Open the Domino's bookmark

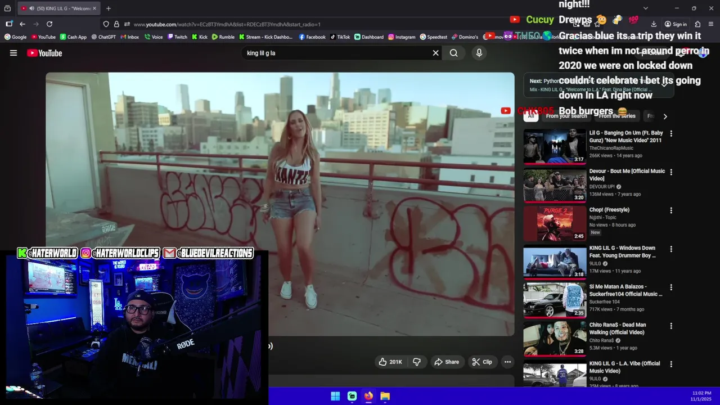(465, 37)
